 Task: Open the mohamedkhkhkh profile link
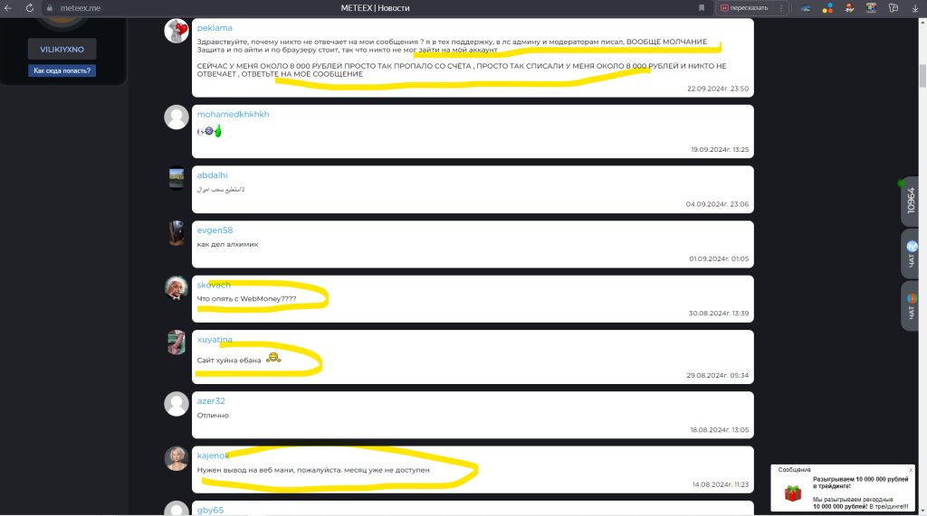pyautogui.click(x=233, y=115)
